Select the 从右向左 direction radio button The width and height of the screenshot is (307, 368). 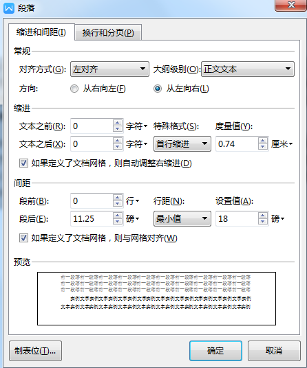coord(74,89)
